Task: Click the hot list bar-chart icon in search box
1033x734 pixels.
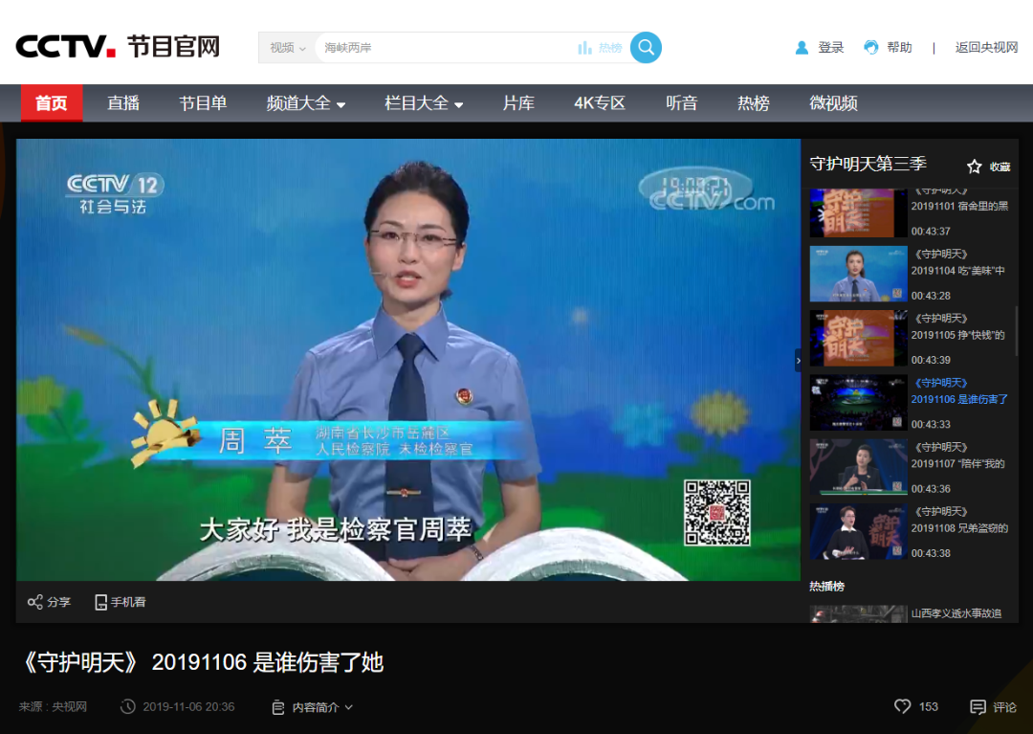Action: (585, 48)
